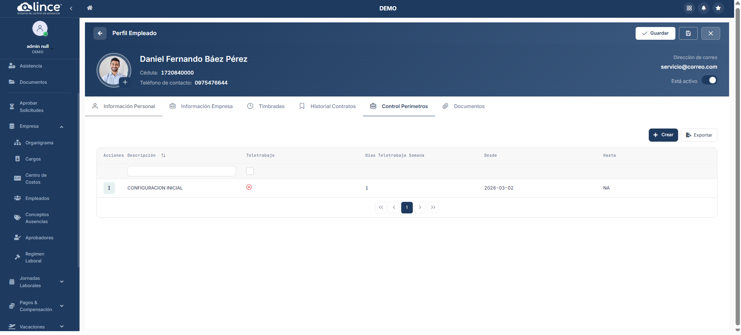Click the home icon in top bar
The image size is (741, 335).
click(x=90, y=8)
